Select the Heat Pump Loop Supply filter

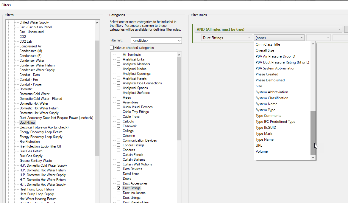(x=36, y=194)
